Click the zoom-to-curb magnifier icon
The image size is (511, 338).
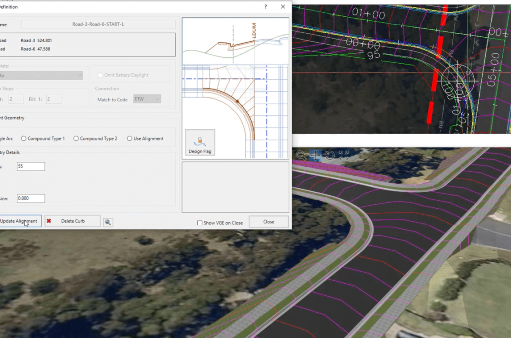click(x=108, y=222)
